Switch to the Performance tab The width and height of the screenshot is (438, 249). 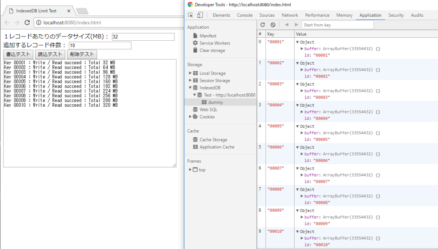coord(317,15)
